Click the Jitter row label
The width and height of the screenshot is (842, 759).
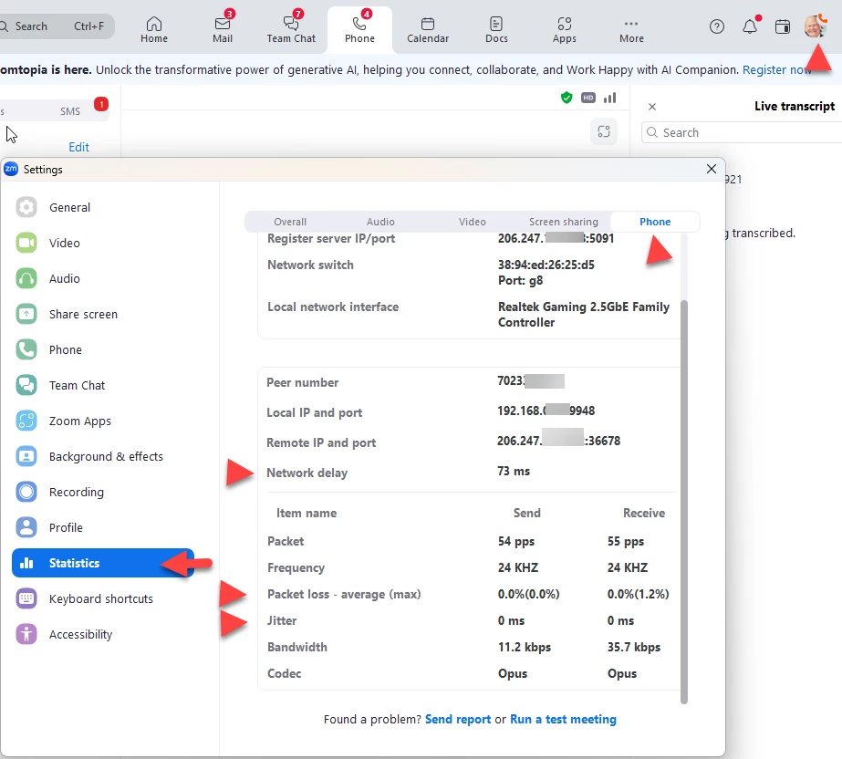[x=282, y=620]
